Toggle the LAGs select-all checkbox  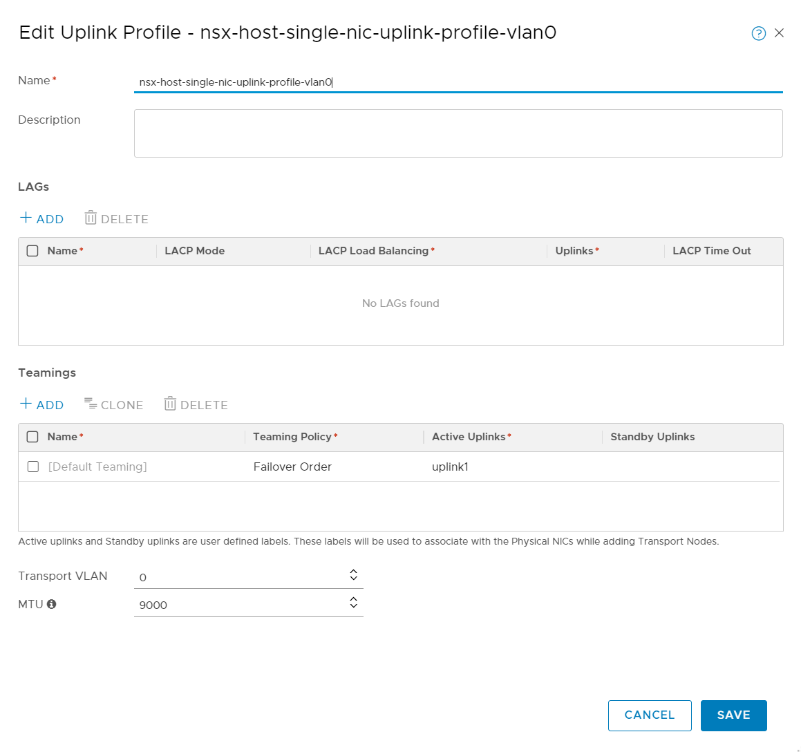point(32,251)
